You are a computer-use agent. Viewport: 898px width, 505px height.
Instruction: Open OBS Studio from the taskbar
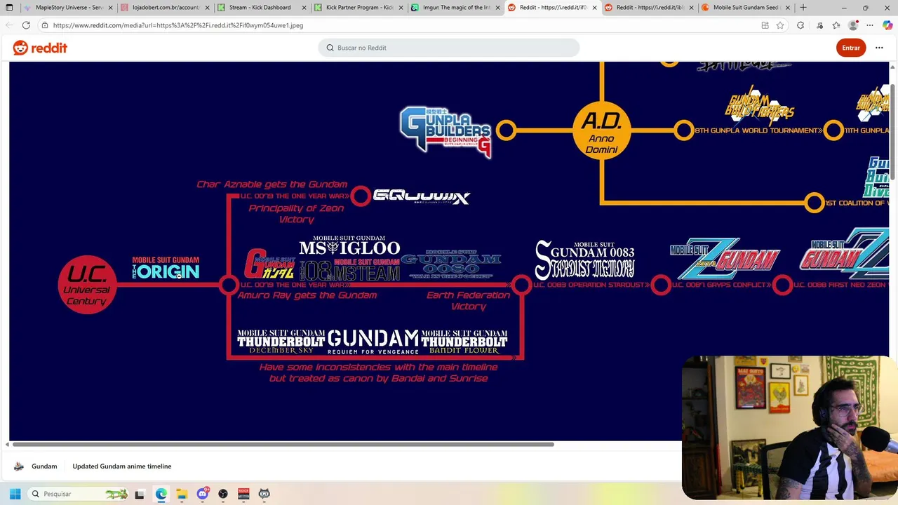coord(223,494)
